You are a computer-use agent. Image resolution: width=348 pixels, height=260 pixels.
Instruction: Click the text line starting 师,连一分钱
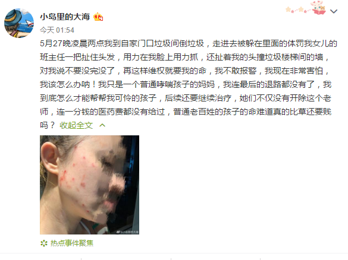click(x=186, y=112)
